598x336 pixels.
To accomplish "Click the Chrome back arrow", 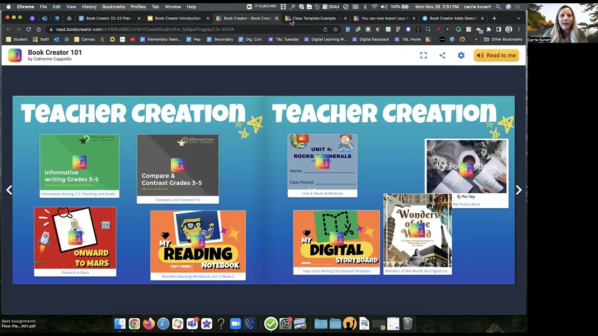I will click(8, 29).
